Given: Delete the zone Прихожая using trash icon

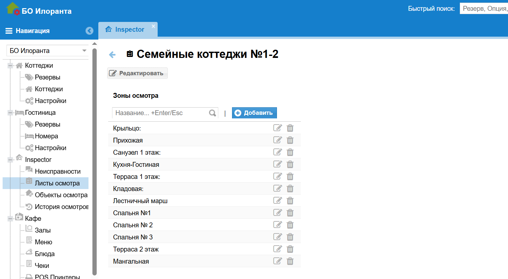Looking at the screenshot, I should 290,140.
